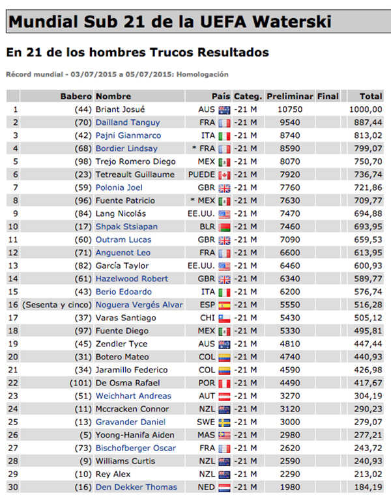Viewport: 391px width, 500px height.
Task: Click the Portugal flag in De Osma row
Action: click(224, 383)
